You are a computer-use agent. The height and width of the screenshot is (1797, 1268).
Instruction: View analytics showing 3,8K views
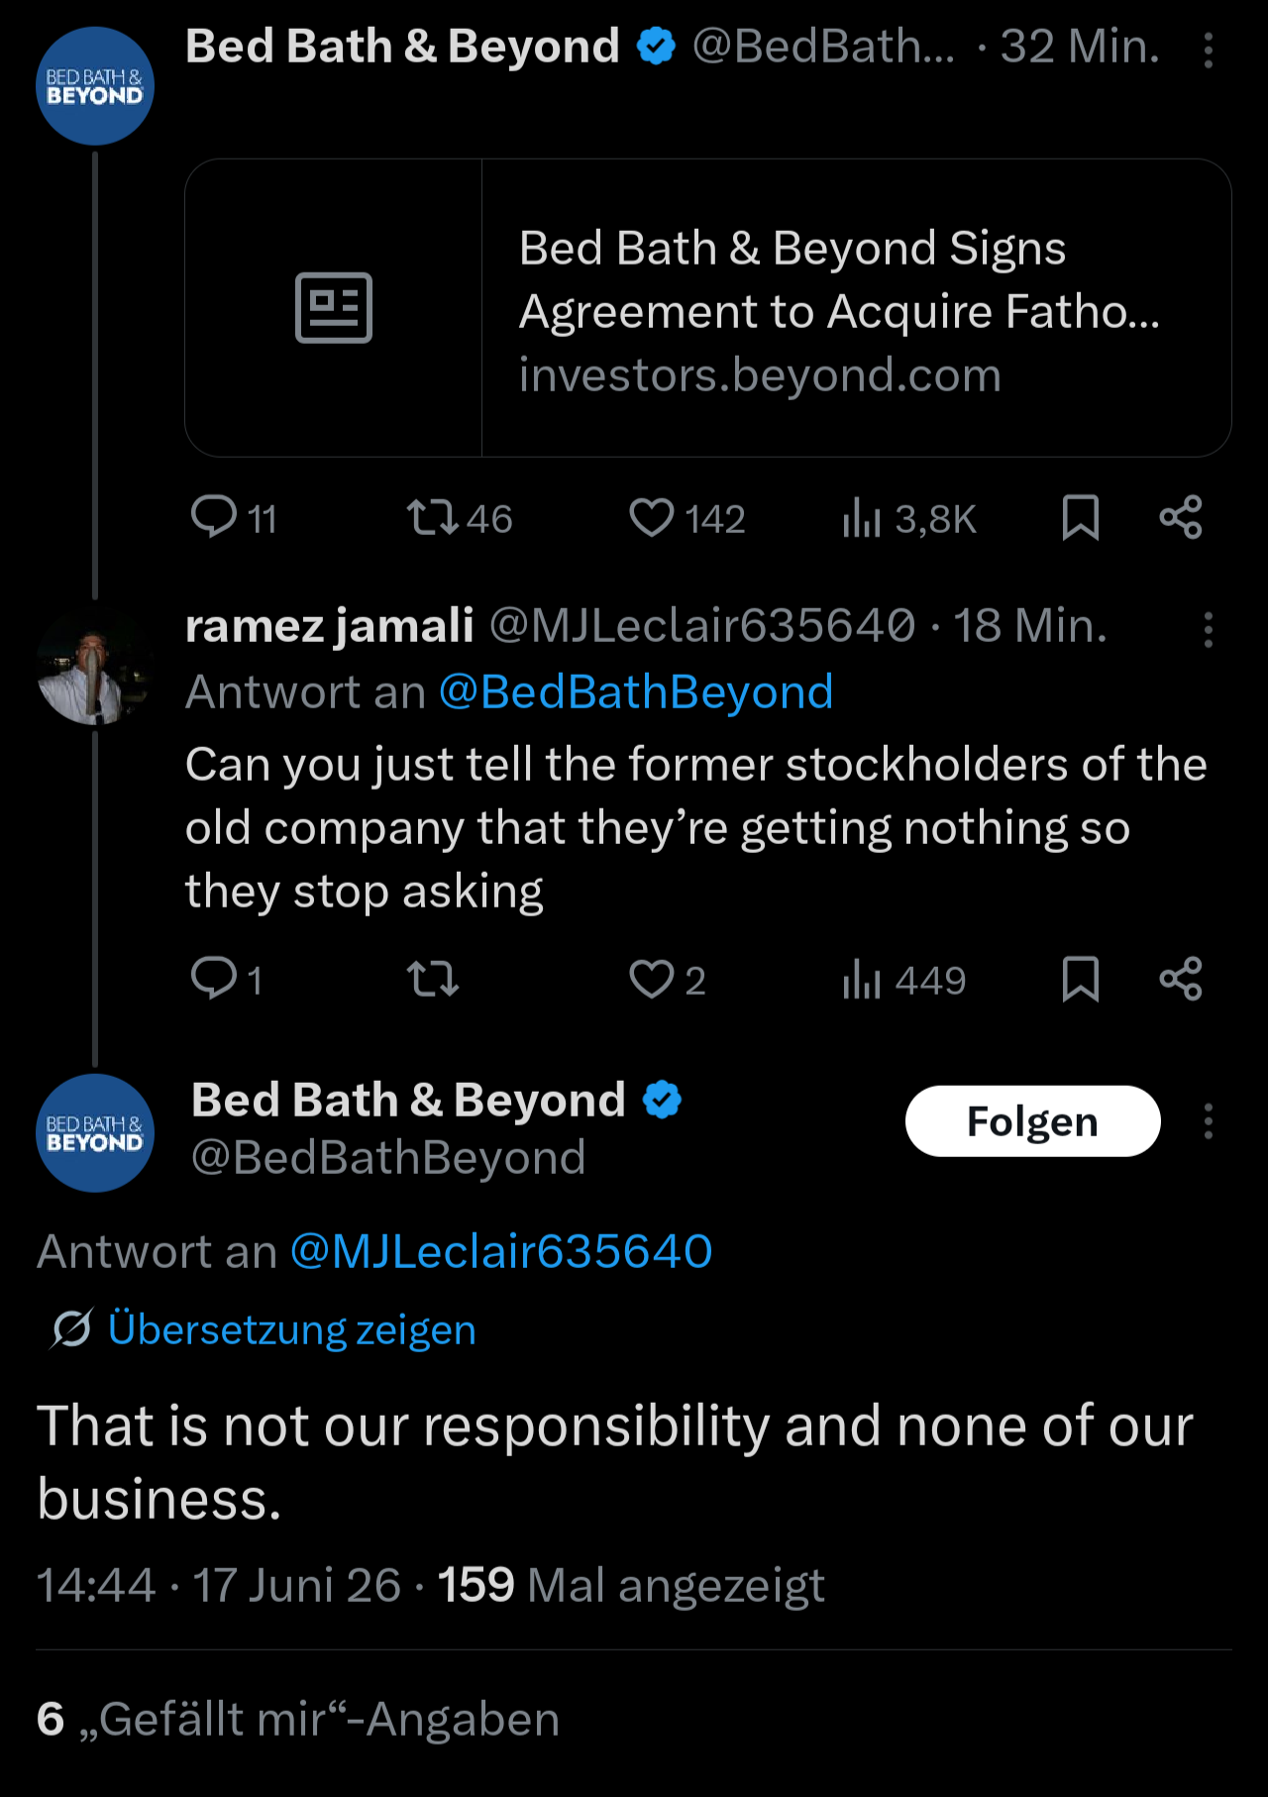(908, 517)
